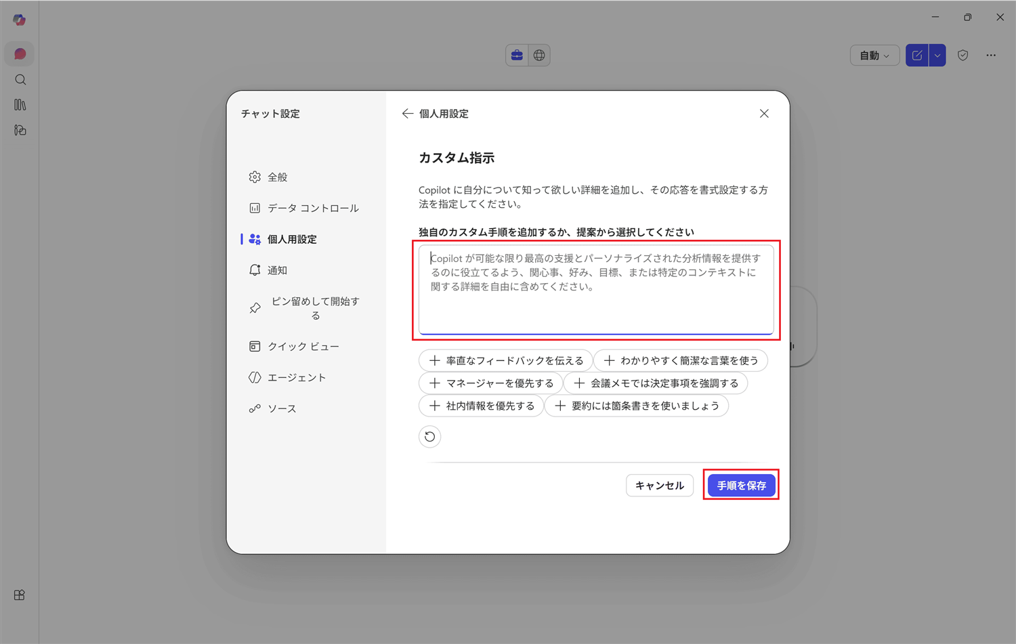The image size is (1016, 644).
Task: Minimize the Copilot window
Action: coord(935,17)
